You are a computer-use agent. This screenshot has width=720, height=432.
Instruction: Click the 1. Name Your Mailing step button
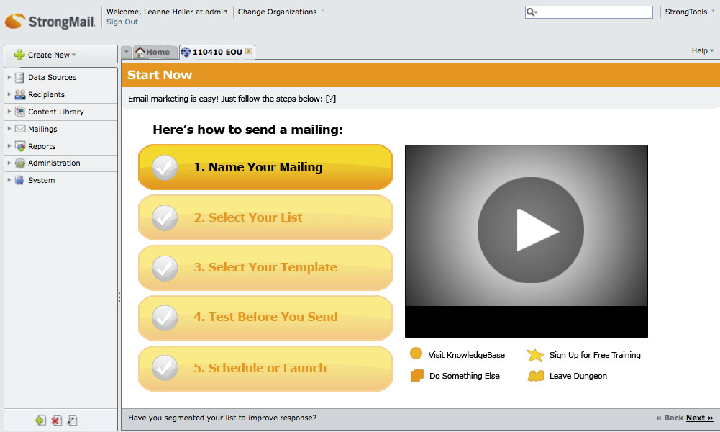265,167
